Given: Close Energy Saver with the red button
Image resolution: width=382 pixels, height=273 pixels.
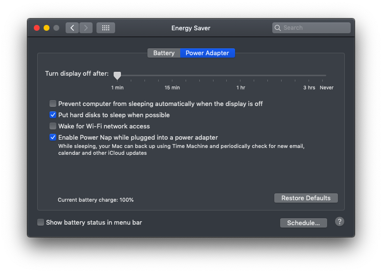Looking at the screenshot, I should 37,28.
